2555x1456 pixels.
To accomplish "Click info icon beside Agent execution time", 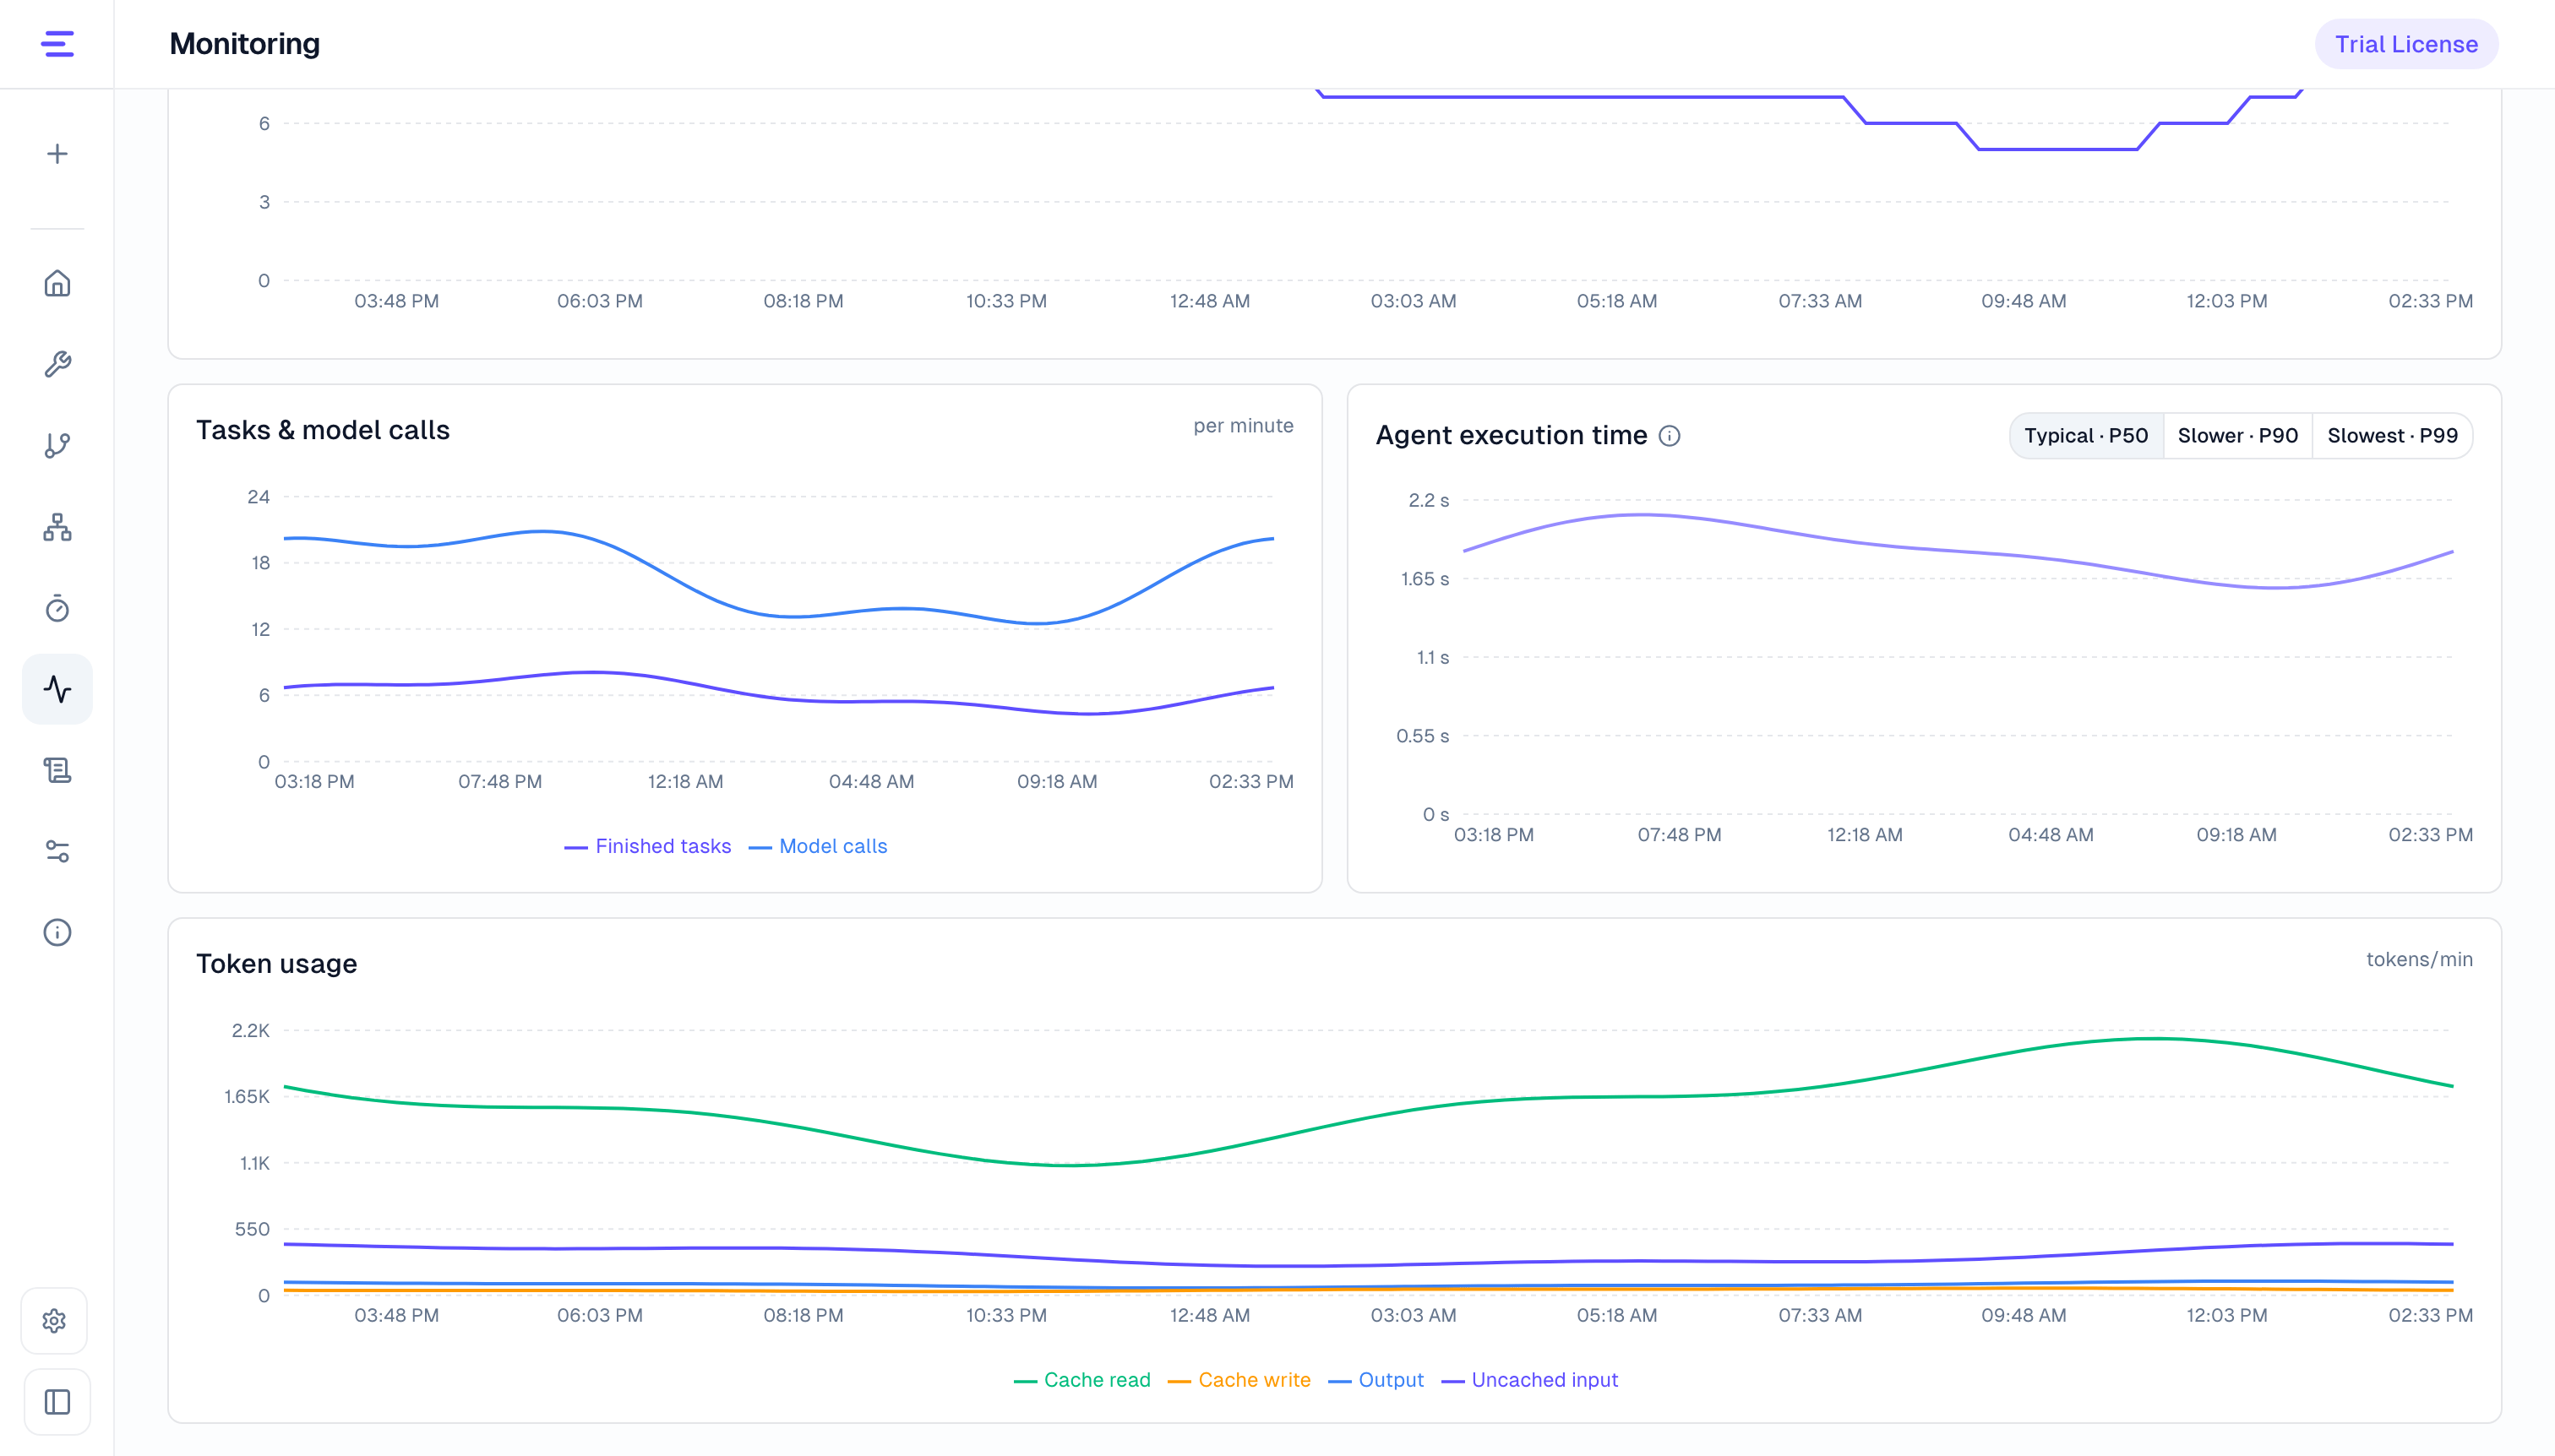I will [1670, 436].
